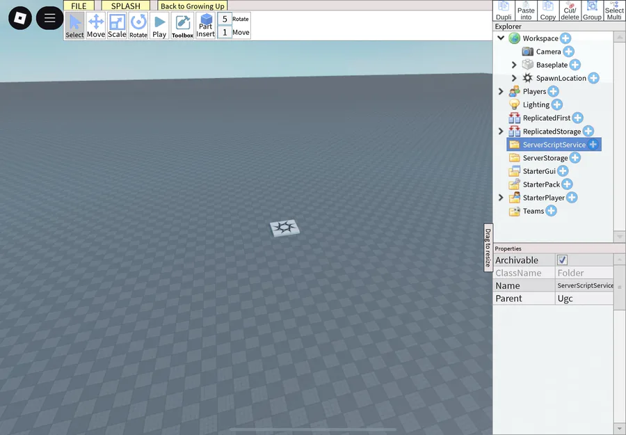626x435 pixels.
Task: Add object to SpawnLocation via plus
Action: point(594,78)
